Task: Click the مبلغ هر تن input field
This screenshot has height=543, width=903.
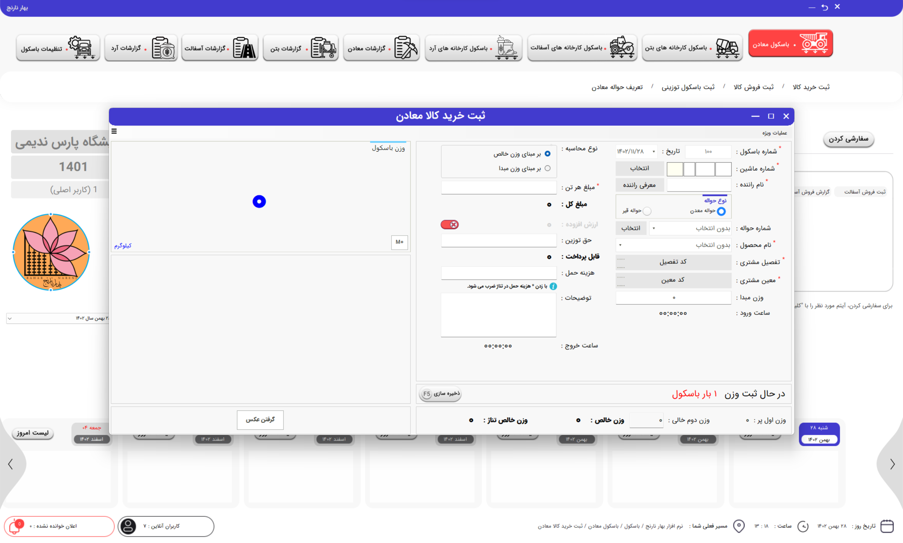Action: (498, 188)
